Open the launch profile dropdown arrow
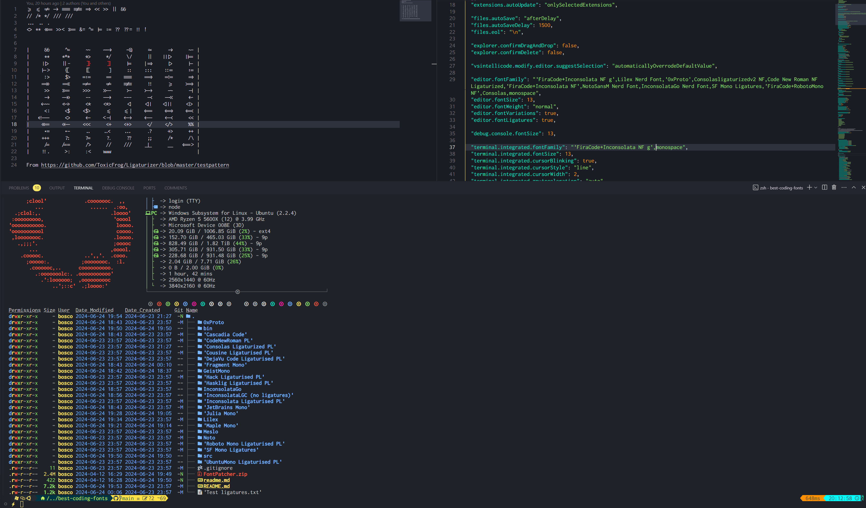 click(816, 188)
